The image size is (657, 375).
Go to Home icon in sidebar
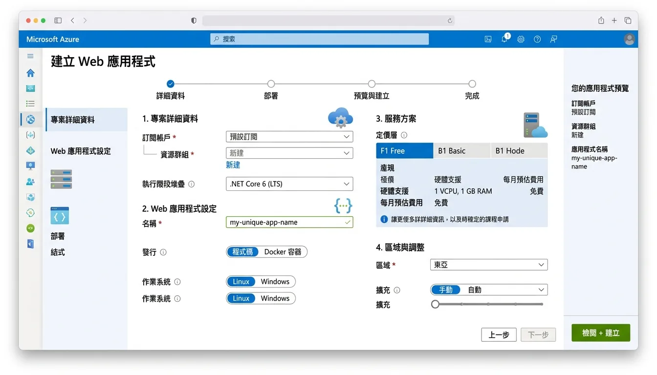pyautogui.click(x=30, y=73)
